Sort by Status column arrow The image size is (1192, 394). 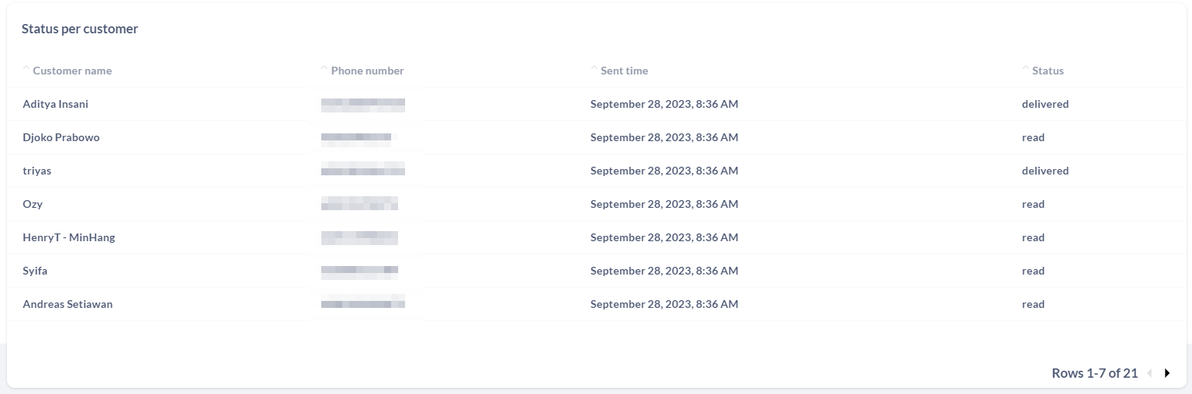coord(1026,69)
